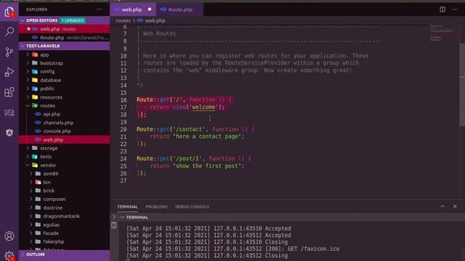
Task: Open the Manage gear icon
Action: [x=9, y=255]
